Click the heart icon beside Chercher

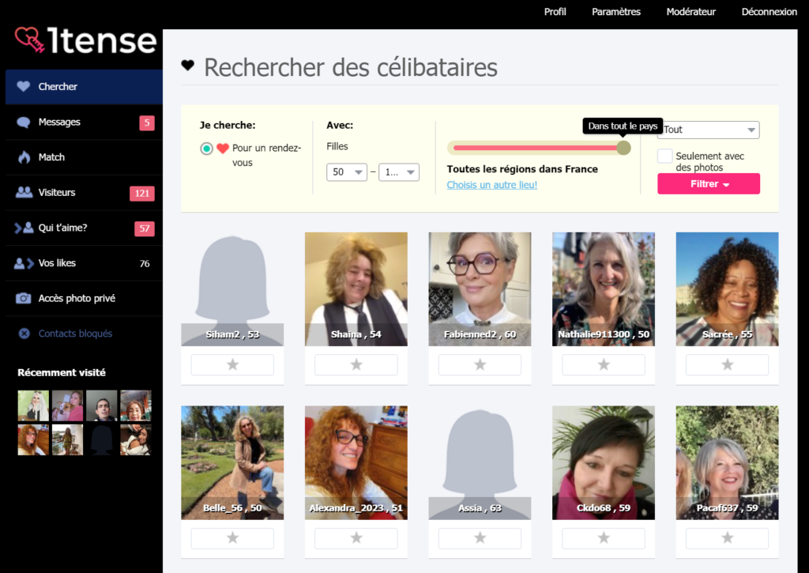(23, 86)
